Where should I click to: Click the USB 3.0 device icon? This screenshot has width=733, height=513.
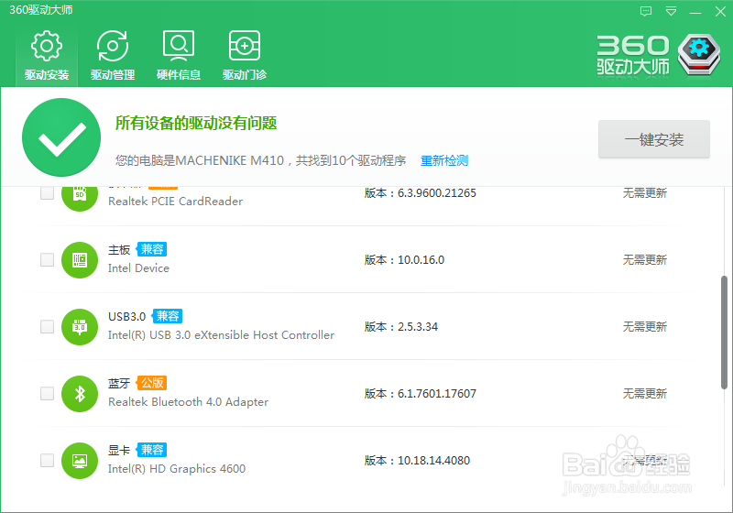click(80, 327)
